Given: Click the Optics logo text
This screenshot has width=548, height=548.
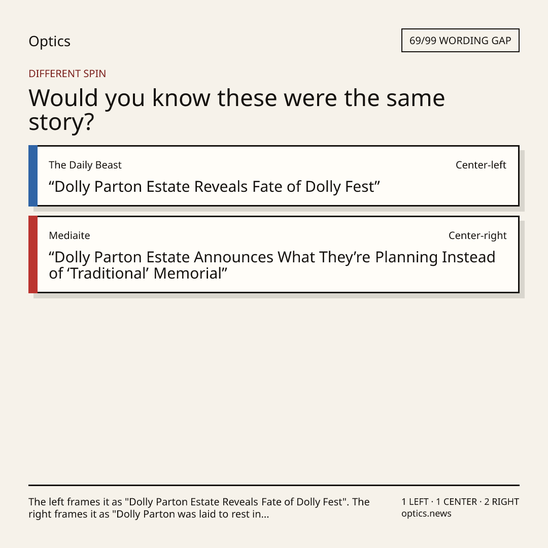Looking at the screenshot, I should coord(49,41).
